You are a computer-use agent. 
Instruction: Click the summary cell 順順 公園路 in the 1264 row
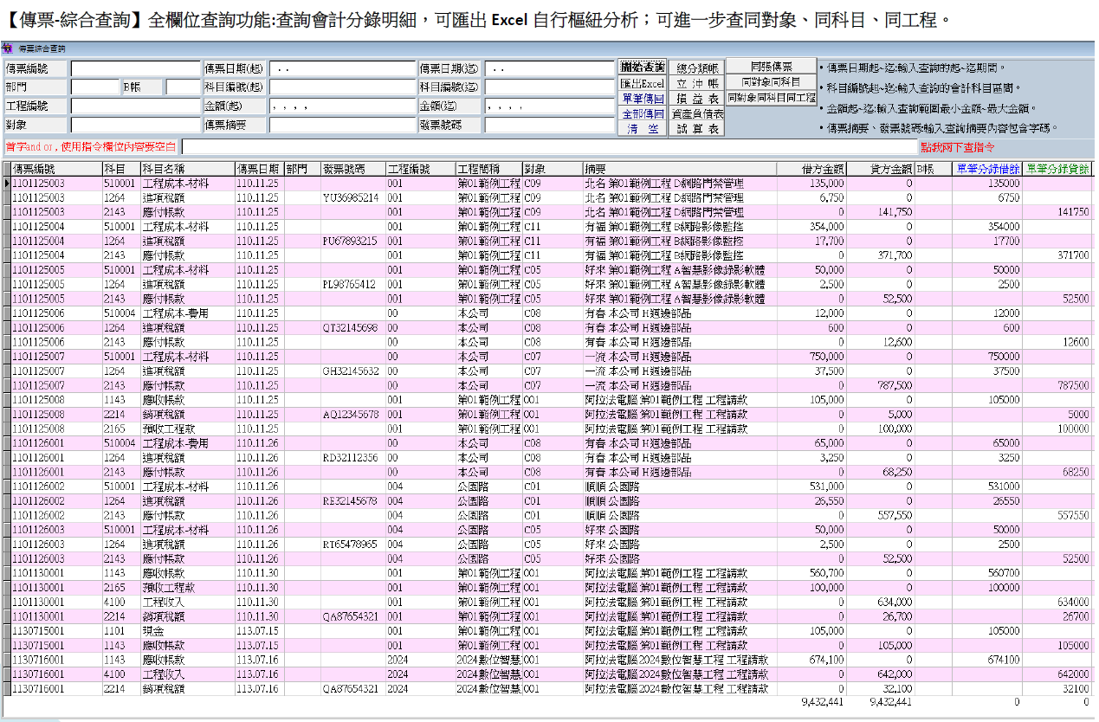pyautogui.click(x=679, y=501)
